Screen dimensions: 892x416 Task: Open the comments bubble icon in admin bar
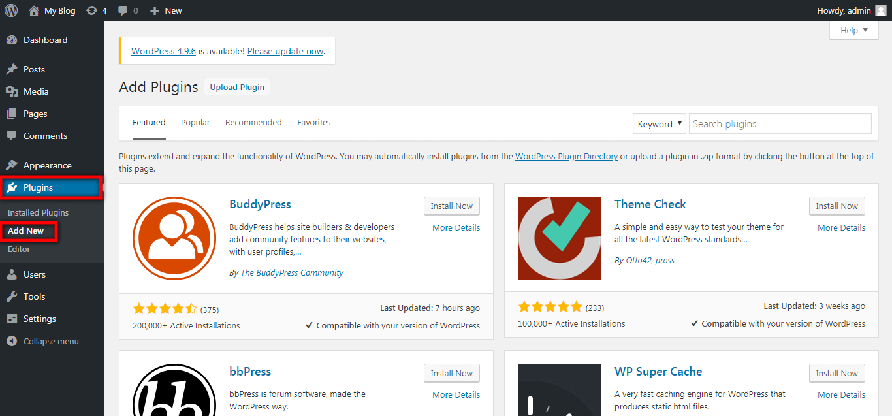[x=123, y=11]
